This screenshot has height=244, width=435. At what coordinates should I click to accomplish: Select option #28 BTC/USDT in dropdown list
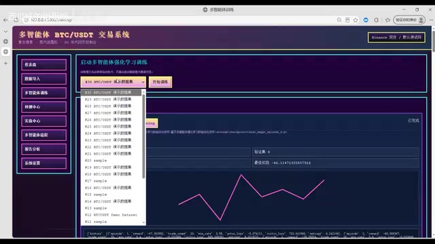(111, 106)
